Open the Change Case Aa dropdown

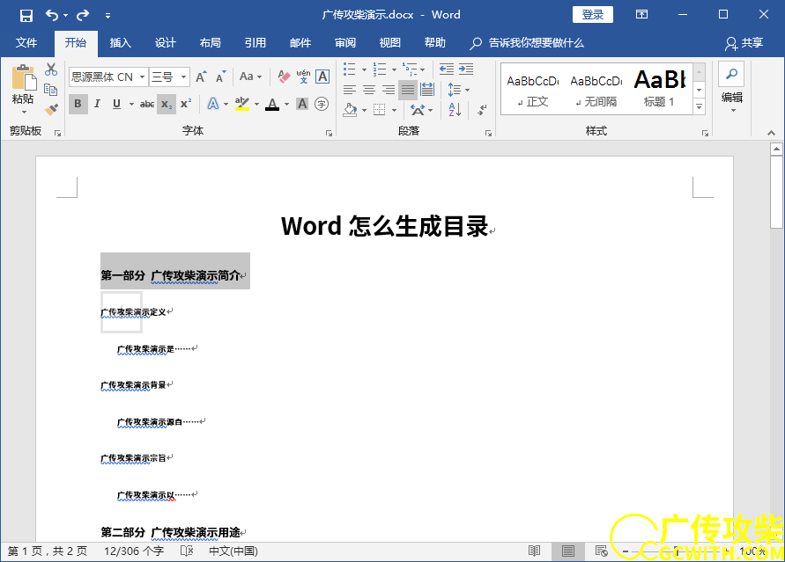click(251, 77)
